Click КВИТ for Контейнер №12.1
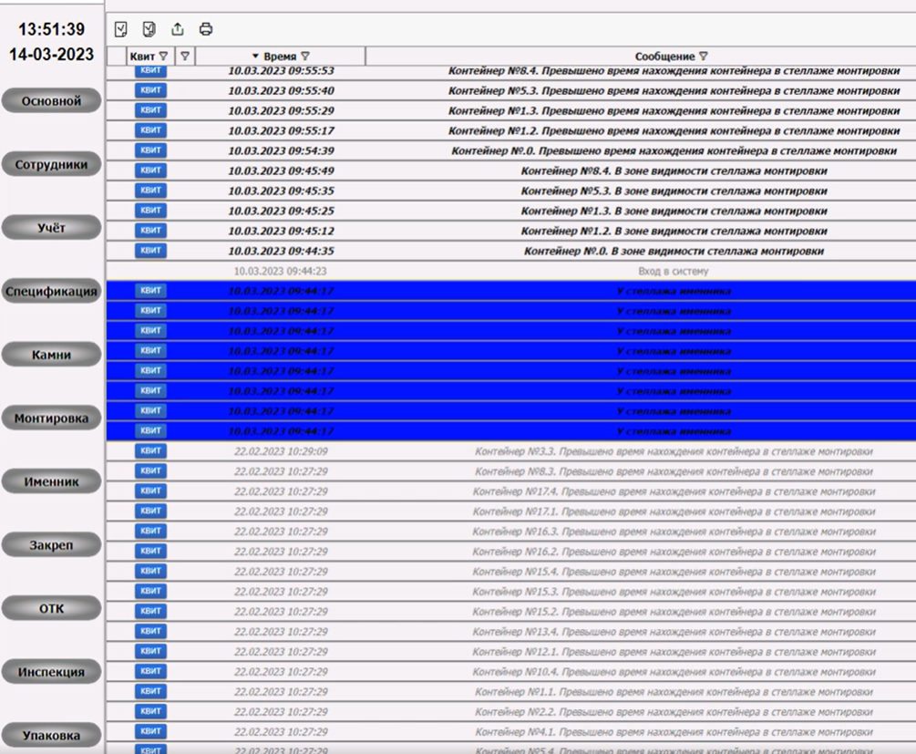This screenshot has width=916, height=754. coord(150,651)
